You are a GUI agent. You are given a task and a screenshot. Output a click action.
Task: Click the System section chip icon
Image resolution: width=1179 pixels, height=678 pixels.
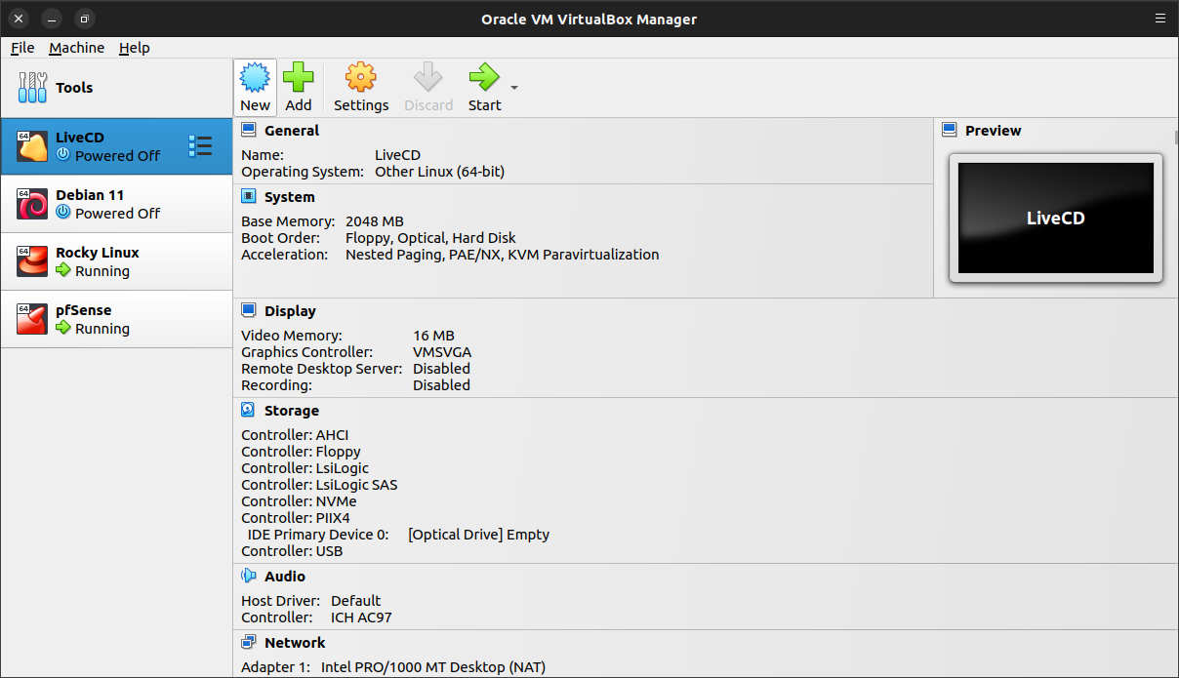point(249,196)
